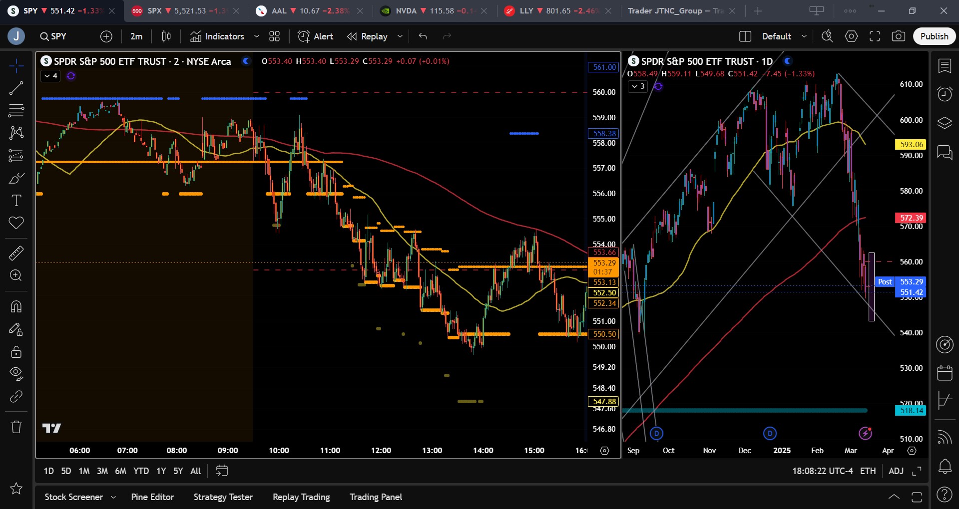Expand the Stock Screener type dropdown

(113, 497)
